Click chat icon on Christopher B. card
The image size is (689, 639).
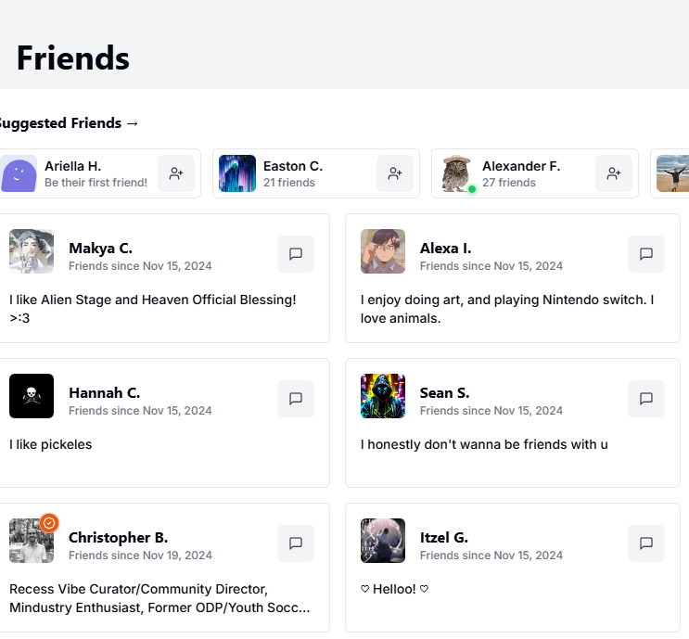click(296, 543)
